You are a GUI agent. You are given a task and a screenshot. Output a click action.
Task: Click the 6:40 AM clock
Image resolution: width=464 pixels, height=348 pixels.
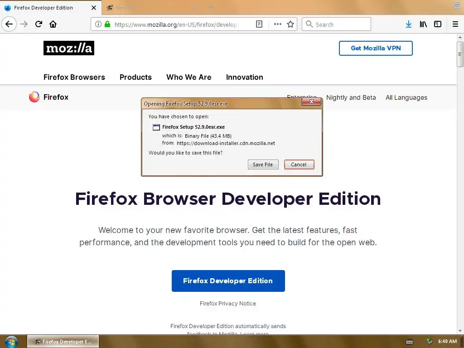pyautogui.click(x=447, y=342)
